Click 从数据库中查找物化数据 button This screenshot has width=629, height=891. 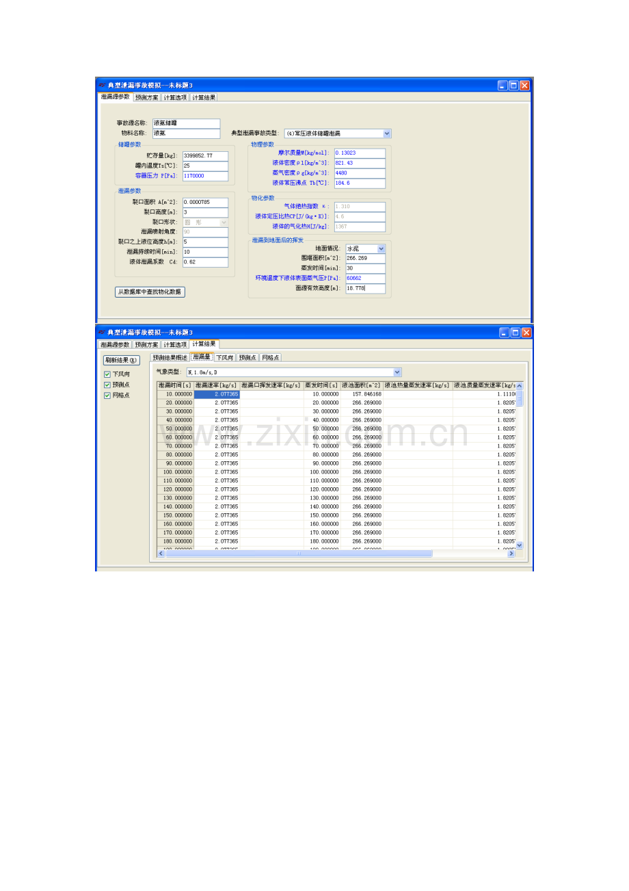pos(150,292)
